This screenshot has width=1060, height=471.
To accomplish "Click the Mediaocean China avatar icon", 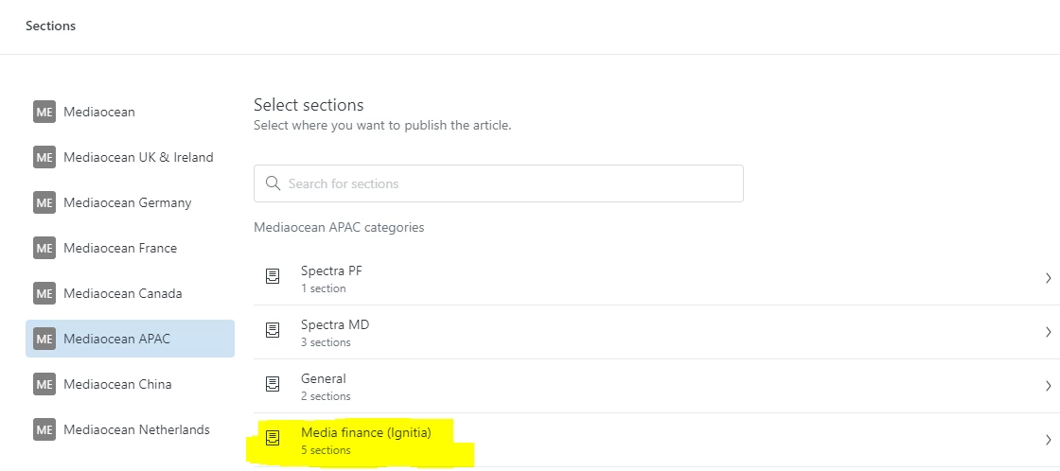I will pos(44,384).
